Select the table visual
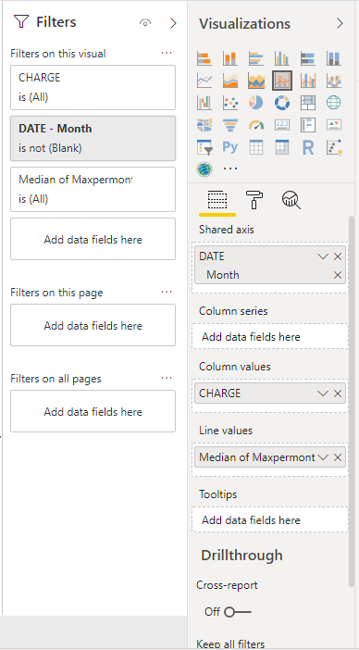 coord(256,146)
